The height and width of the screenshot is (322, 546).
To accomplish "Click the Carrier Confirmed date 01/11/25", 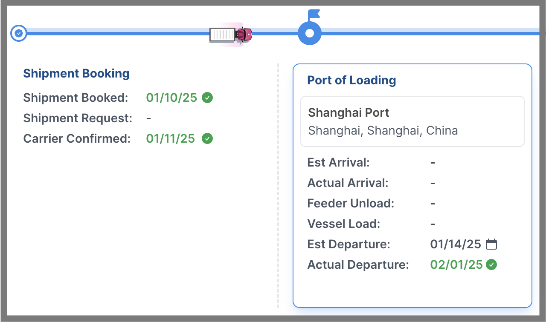I will (171, 138).
